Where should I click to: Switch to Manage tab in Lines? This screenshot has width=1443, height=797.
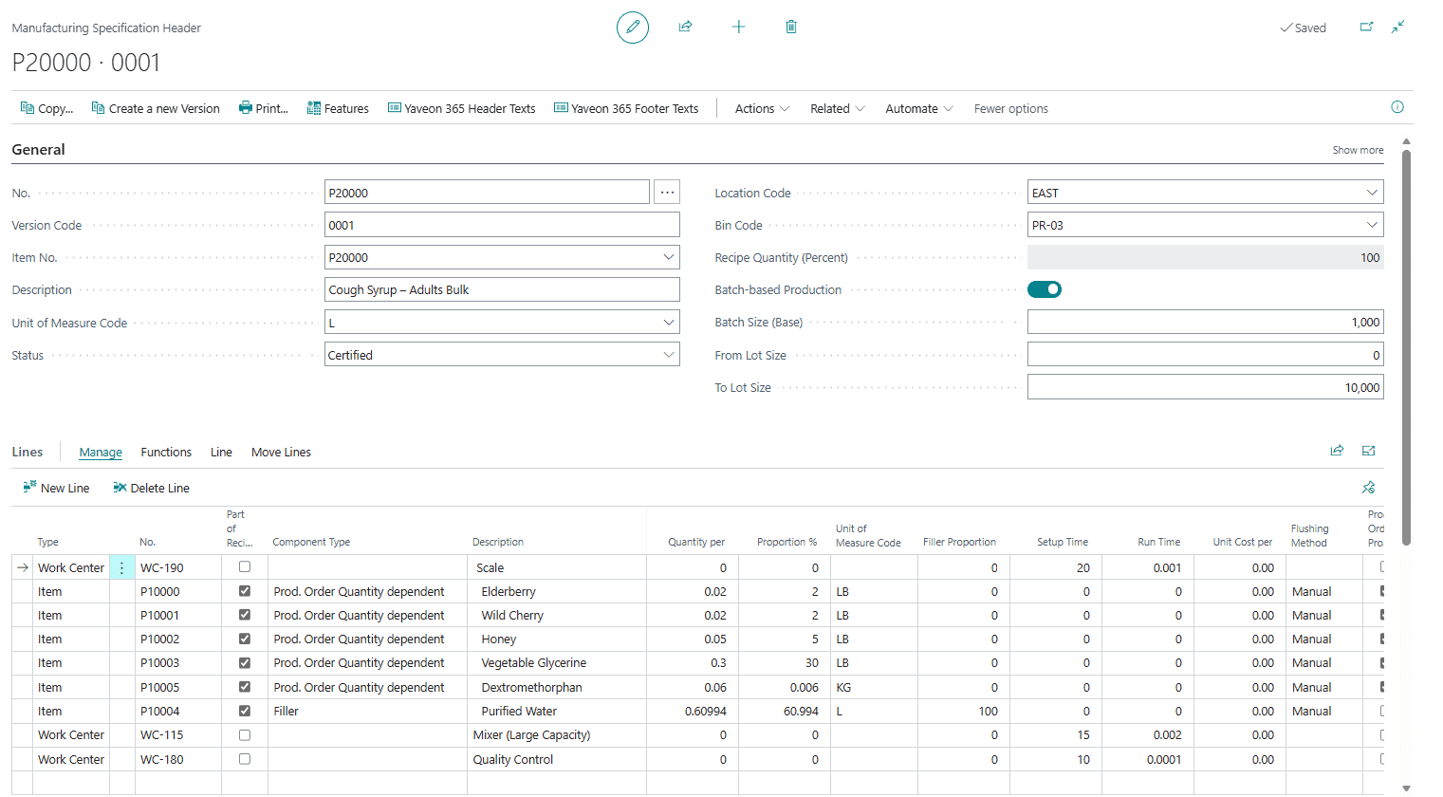101,453
